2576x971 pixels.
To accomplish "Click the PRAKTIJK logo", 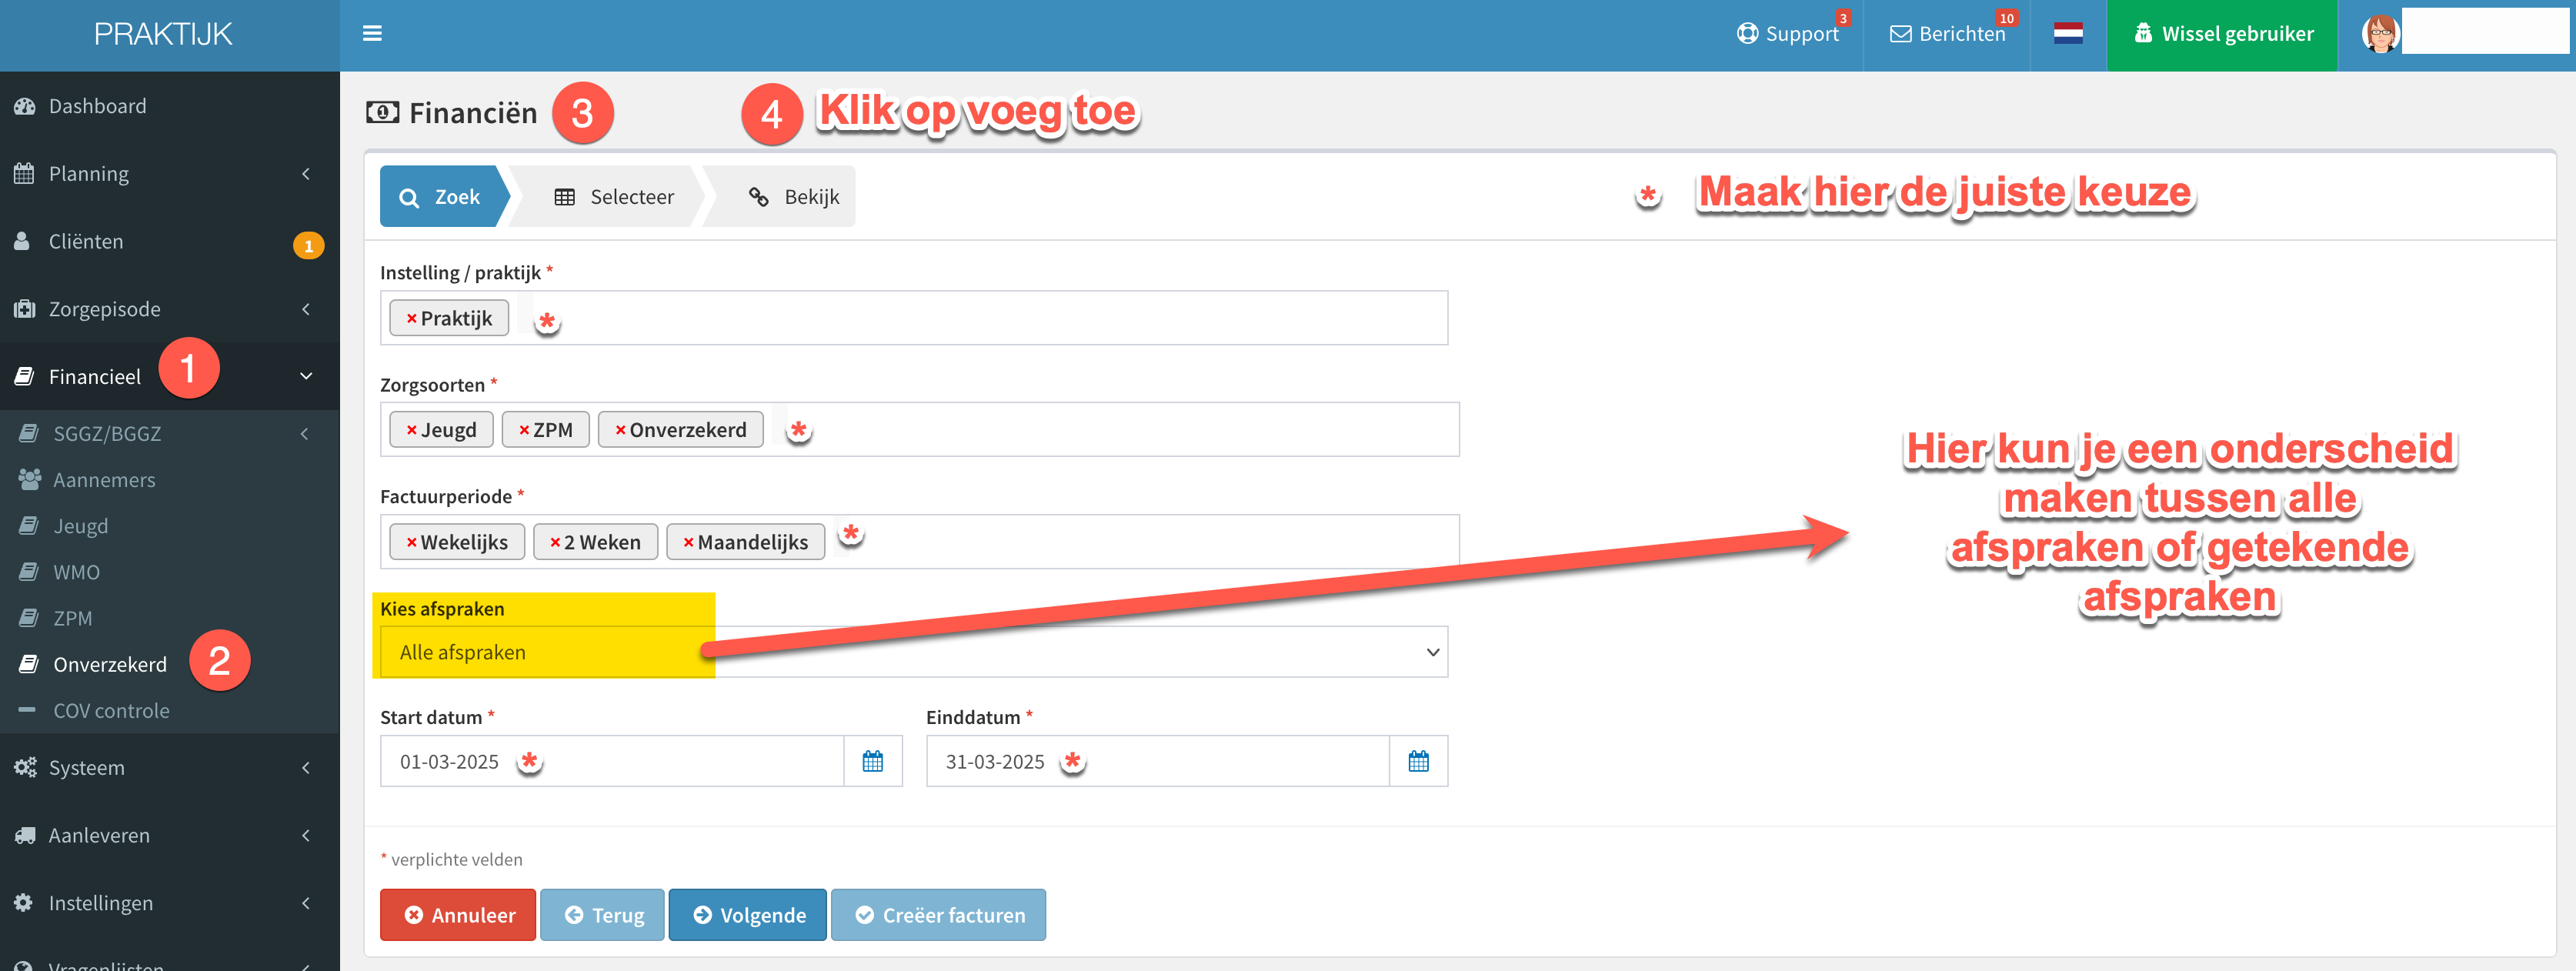I will pos(163,34).
